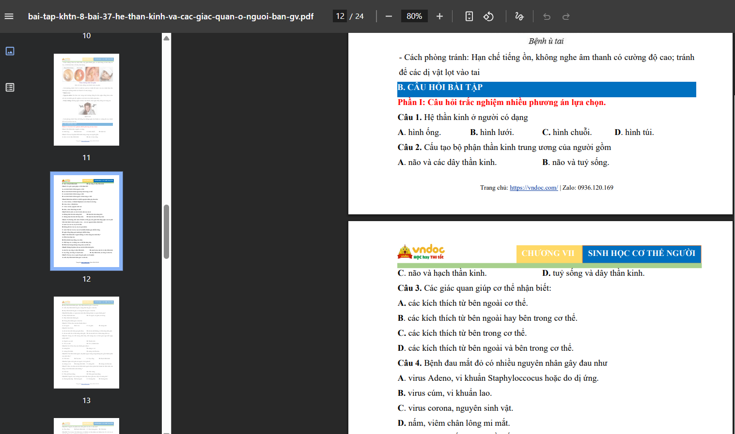Click 'SINH HỌC CƠ THỂ NGƯỜI' header box
The width and height of the screenshot is (735, 434).
point(641,254)
